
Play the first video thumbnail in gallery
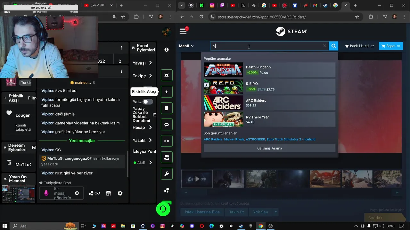pyautogui.click(x=197, y=179)
